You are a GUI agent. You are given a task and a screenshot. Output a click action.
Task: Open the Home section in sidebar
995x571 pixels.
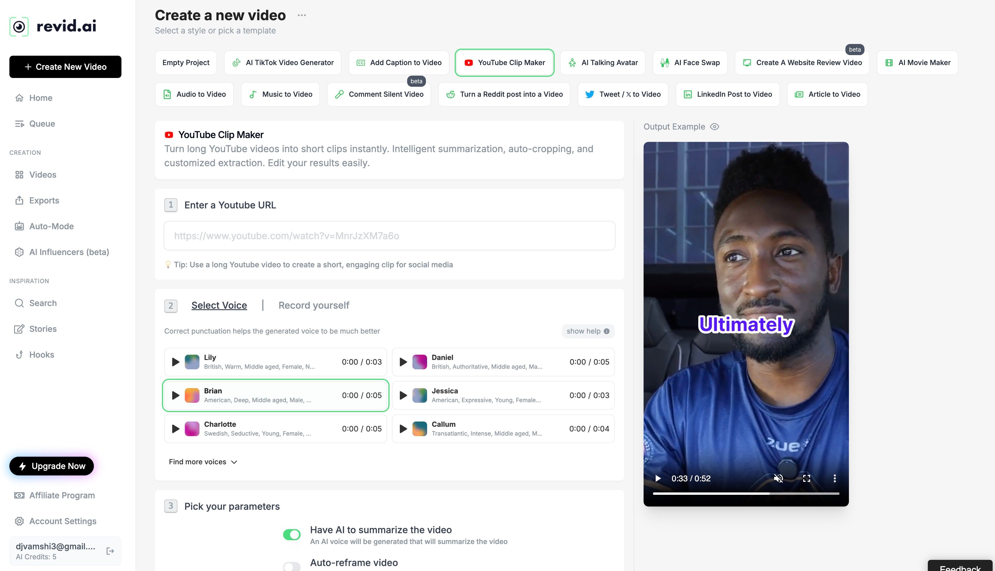click(x=40, y=98)
